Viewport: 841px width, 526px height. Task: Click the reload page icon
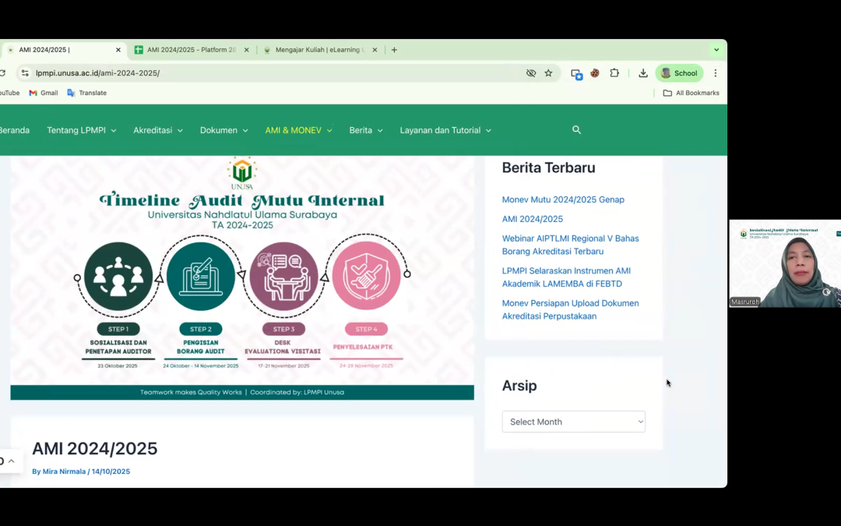click(2, 73)
